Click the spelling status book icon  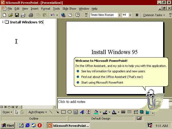pos(139,118)
